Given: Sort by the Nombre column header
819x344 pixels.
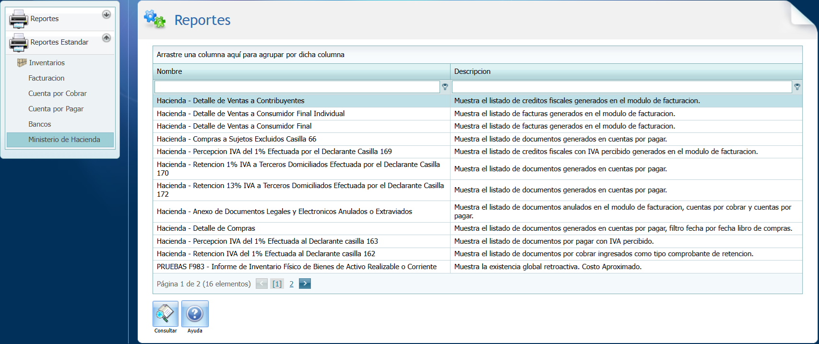Looking at the screenshot, I should tap(169, 71).
